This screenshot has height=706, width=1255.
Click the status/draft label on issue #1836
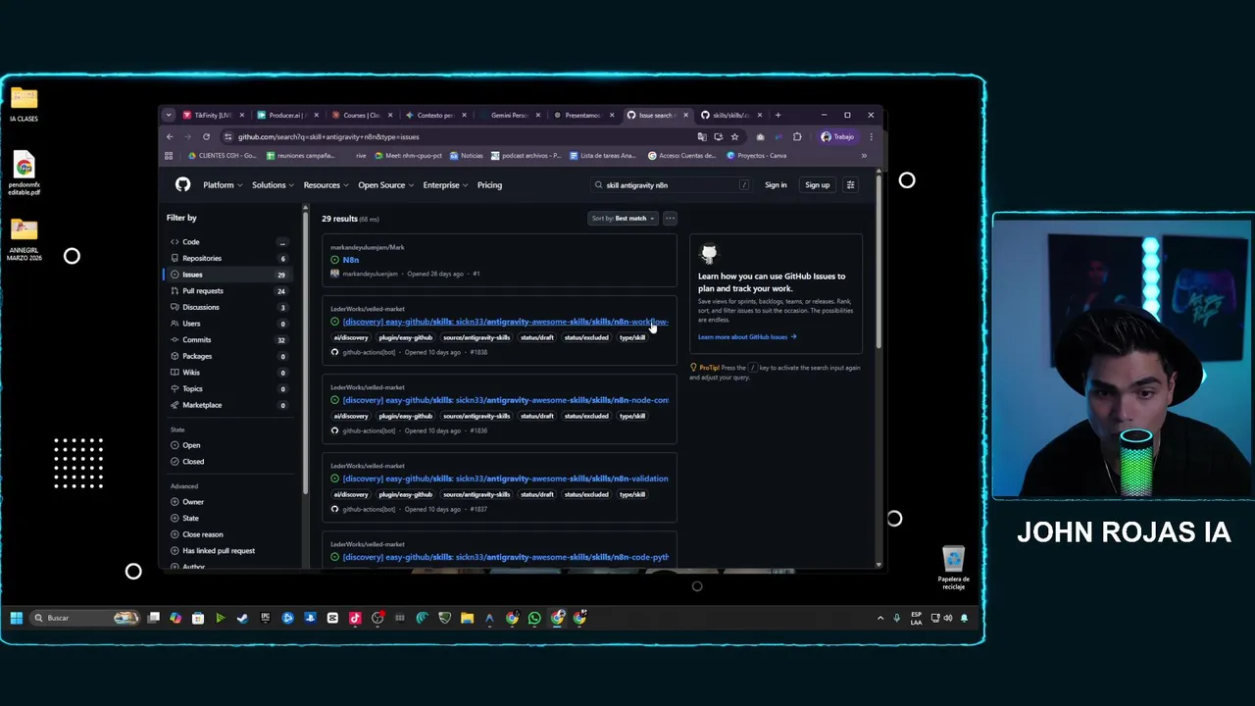(537, 416)
